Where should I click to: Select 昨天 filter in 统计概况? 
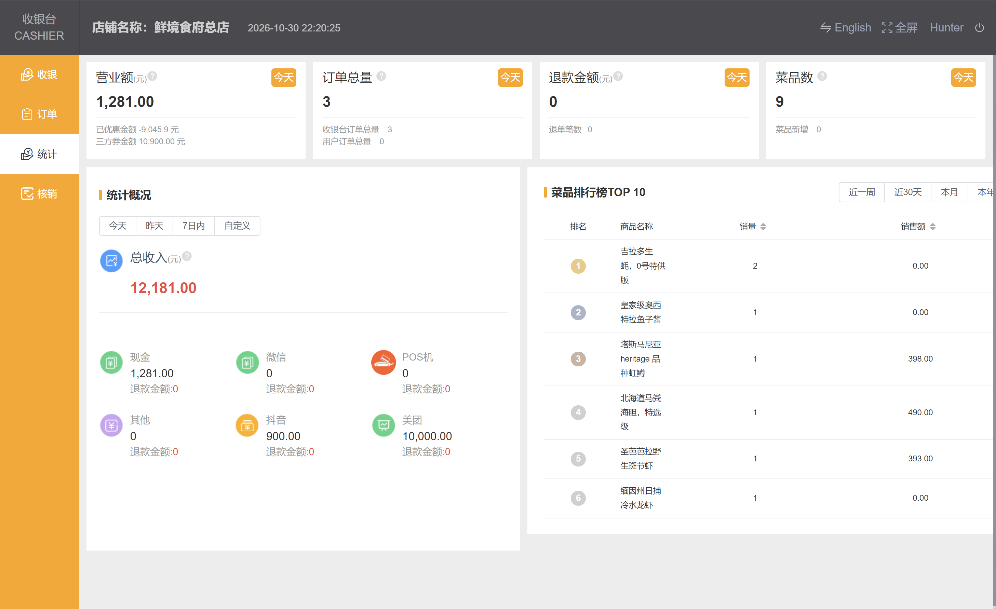(154, 226)
